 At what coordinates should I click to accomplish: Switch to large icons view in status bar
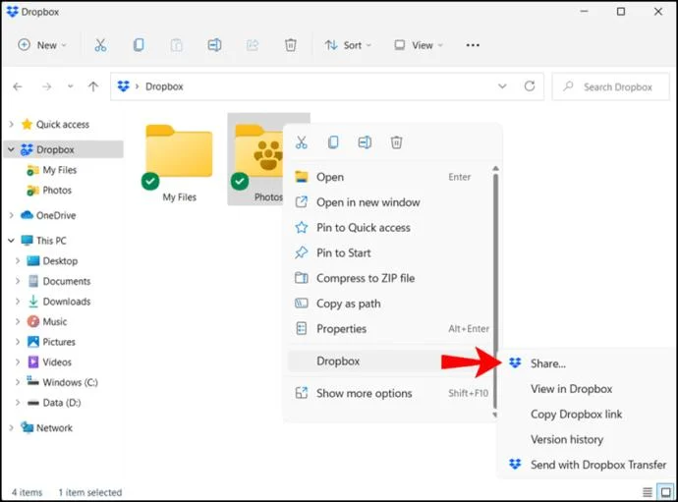click(666, 492)
